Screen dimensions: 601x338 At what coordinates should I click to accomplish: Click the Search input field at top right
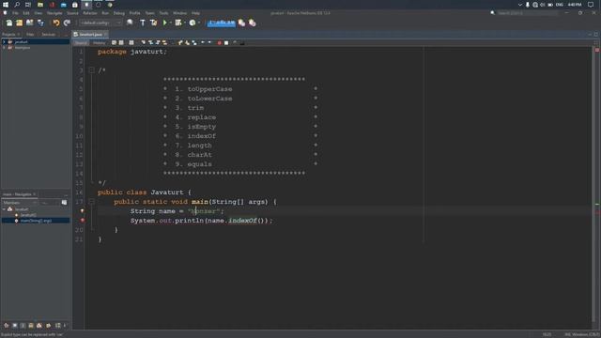(x=528, y=13)
